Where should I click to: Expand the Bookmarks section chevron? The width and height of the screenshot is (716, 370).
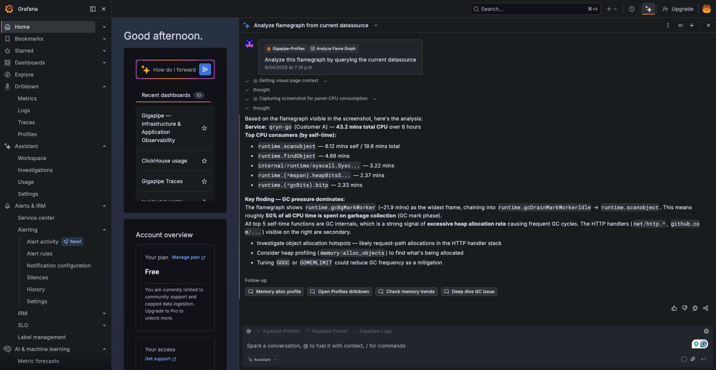[104, 39]
